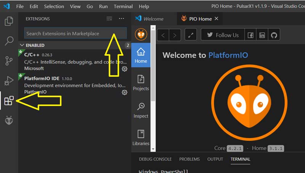Click Follow Us Twitter button

223,35
